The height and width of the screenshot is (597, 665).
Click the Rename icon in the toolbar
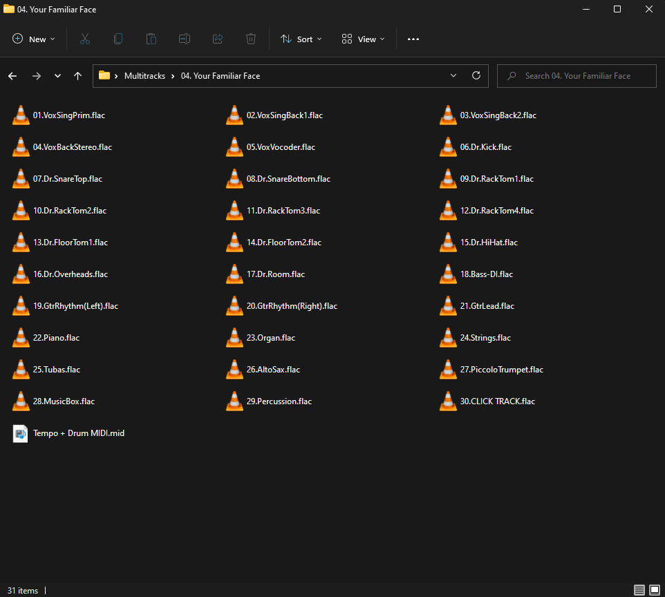(184, 39)
